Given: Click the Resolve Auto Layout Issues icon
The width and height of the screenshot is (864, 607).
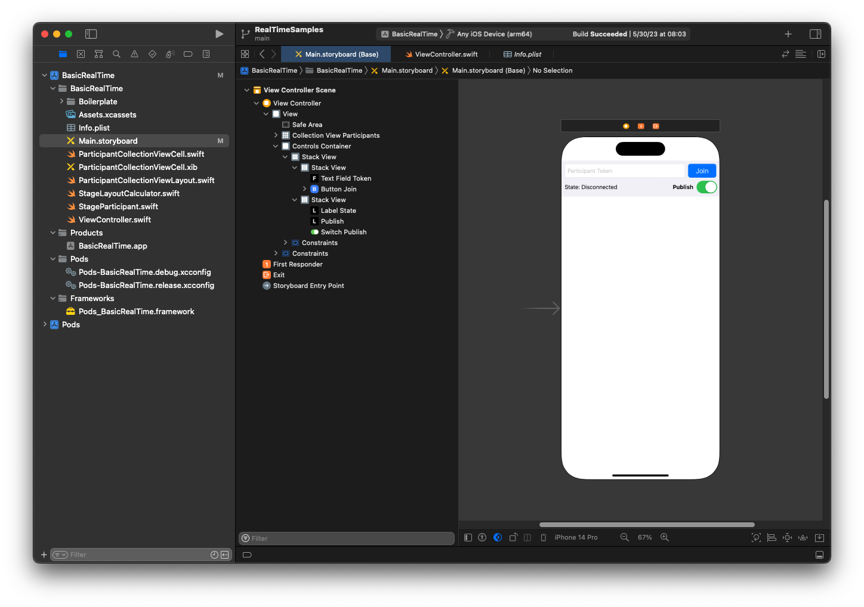Looking at the screenshot, I should [803, 537].
